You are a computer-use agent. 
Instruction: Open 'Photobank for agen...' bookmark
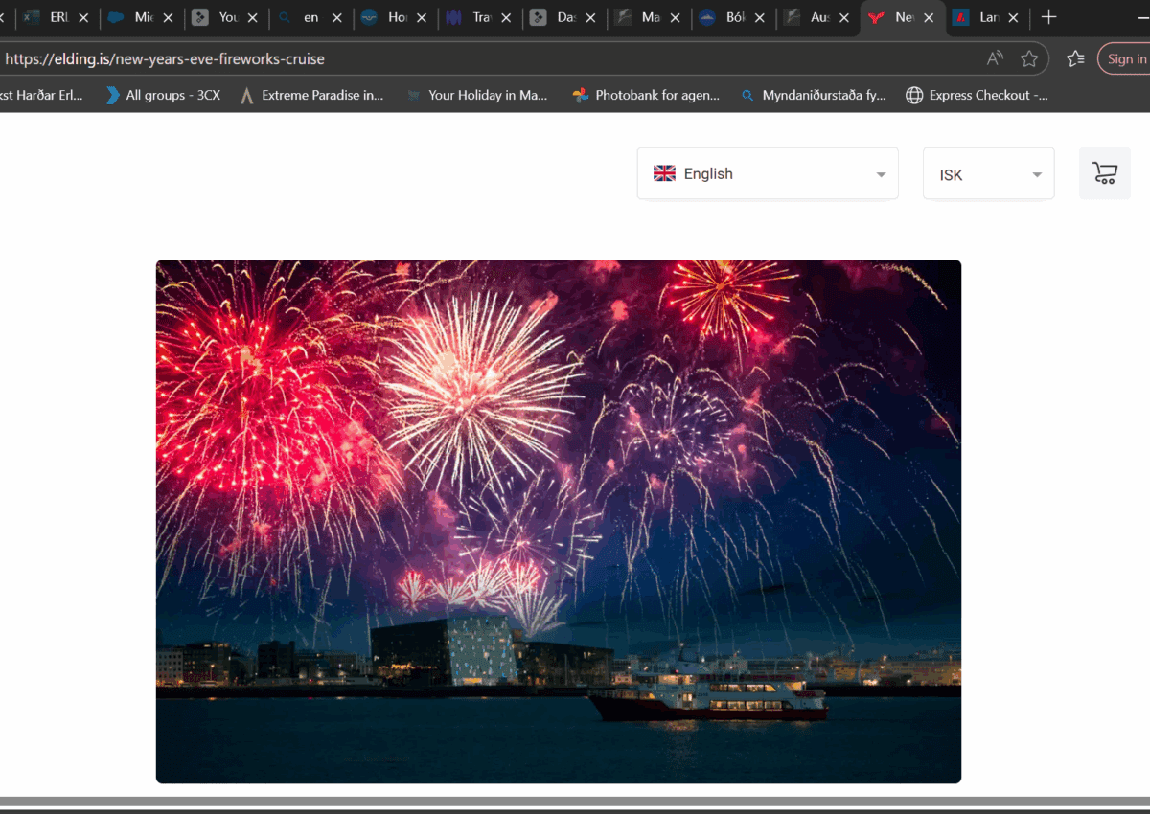coord(646,95)
